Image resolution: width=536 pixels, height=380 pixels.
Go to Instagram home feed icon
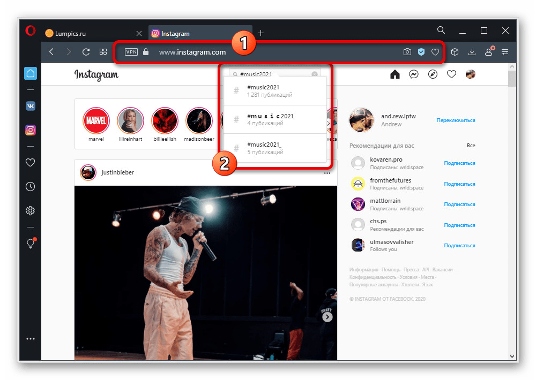click(x=395, y=74)
